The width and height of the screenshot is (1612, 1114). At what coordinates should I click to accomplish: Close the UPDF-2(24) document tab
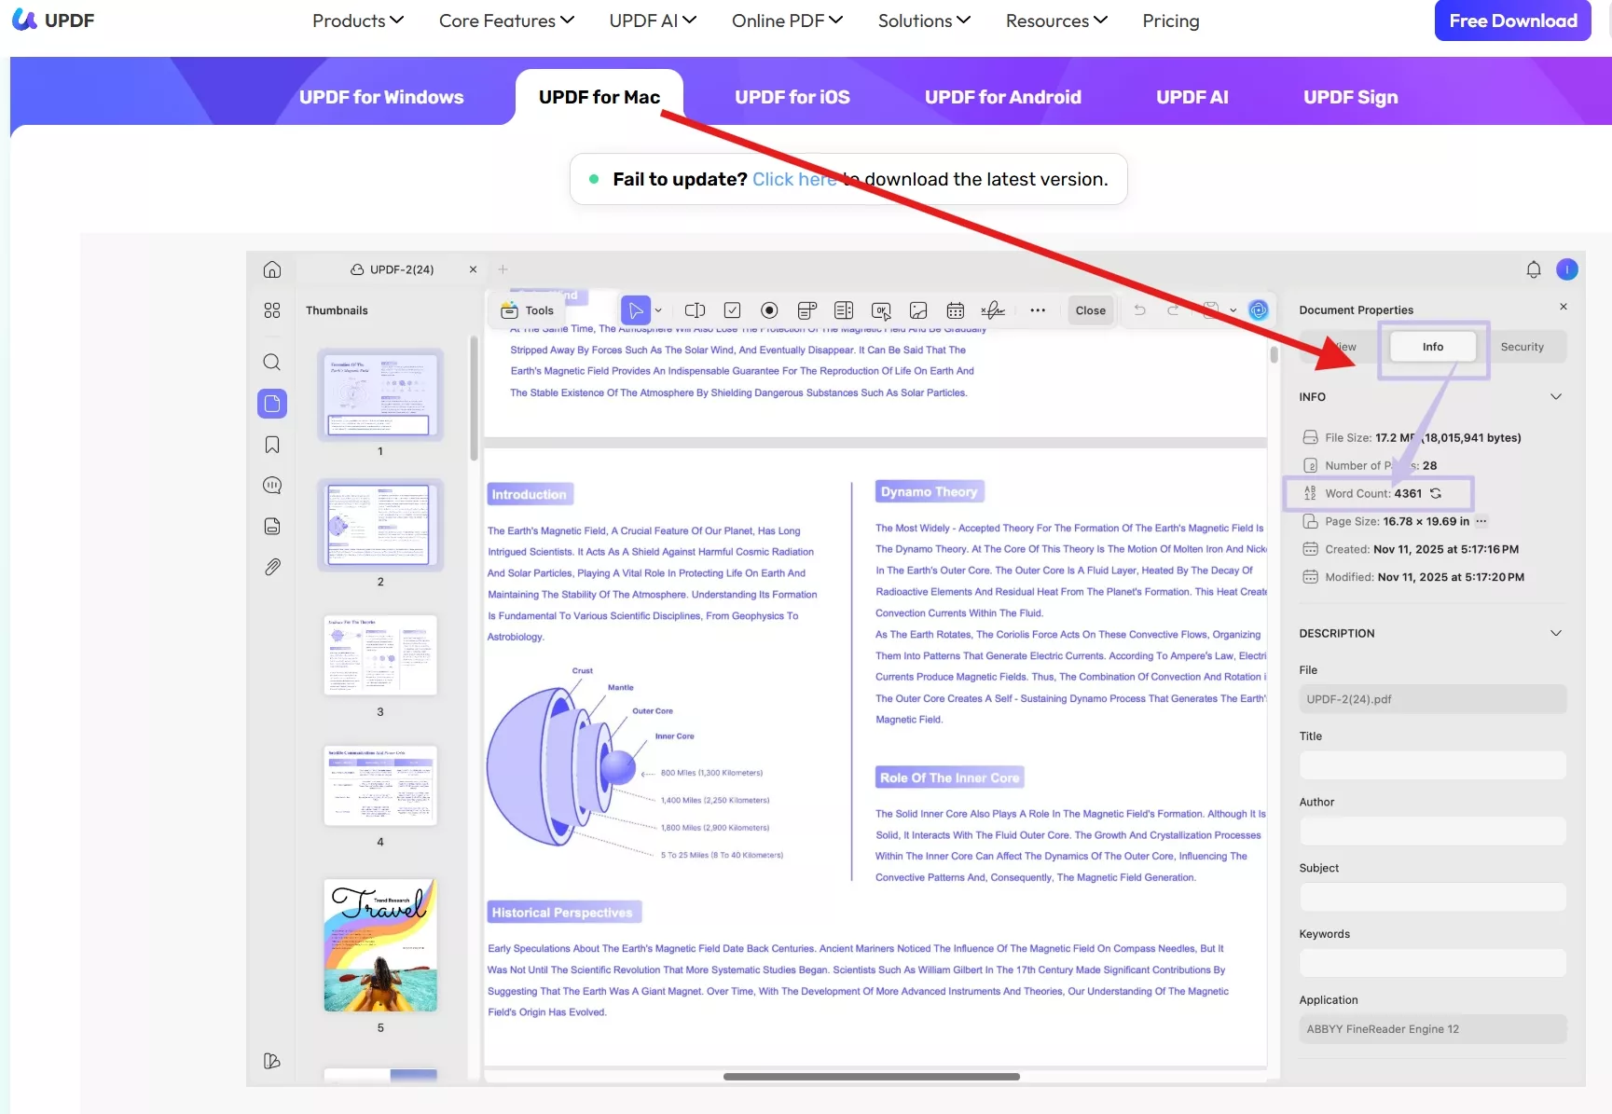click(473, 269)
